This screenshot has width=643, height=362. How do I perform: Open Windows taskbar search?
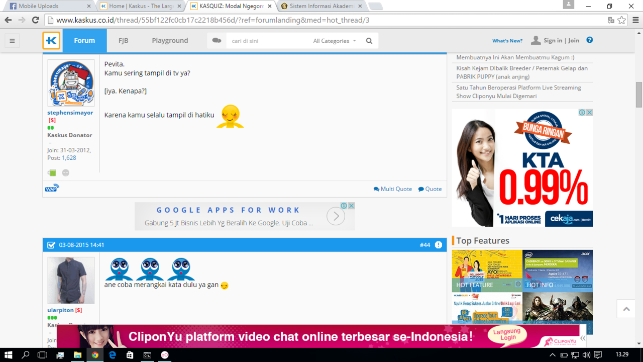point(26,355)
